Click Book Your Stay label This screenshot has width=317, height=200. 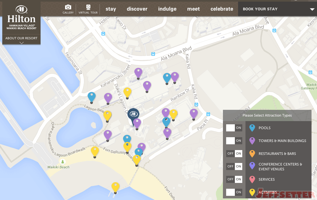(260, 9)
